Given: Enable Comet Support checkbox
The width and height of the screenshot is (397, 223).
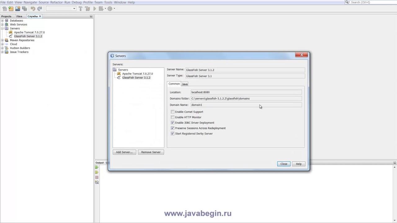Looking at the screenshot, I should pyautogui.click(x=172, y=112).
